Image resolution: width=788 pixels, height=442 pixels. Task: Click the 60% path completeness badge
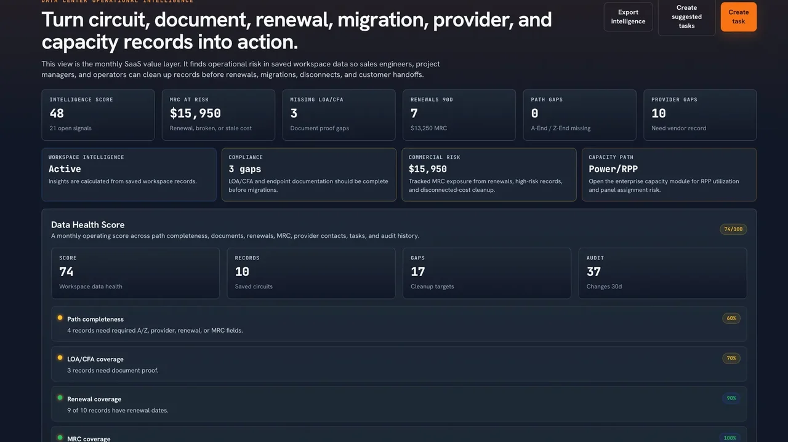tap(731, 318)
